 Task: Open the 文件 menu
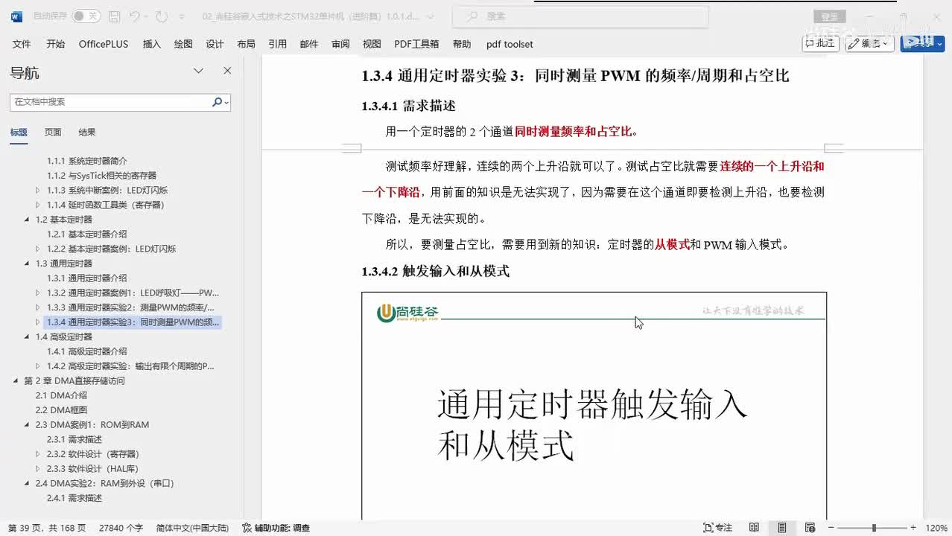[x=22, y=44]
